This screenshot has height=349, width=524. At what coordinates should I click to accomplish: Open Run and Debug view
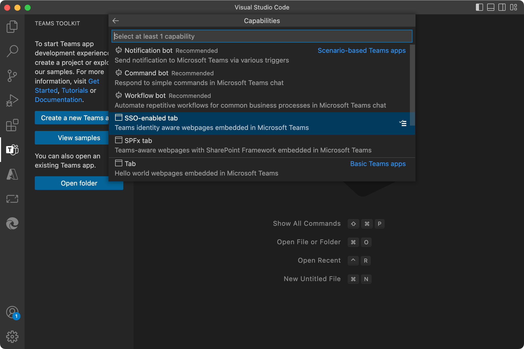point(12,100)
